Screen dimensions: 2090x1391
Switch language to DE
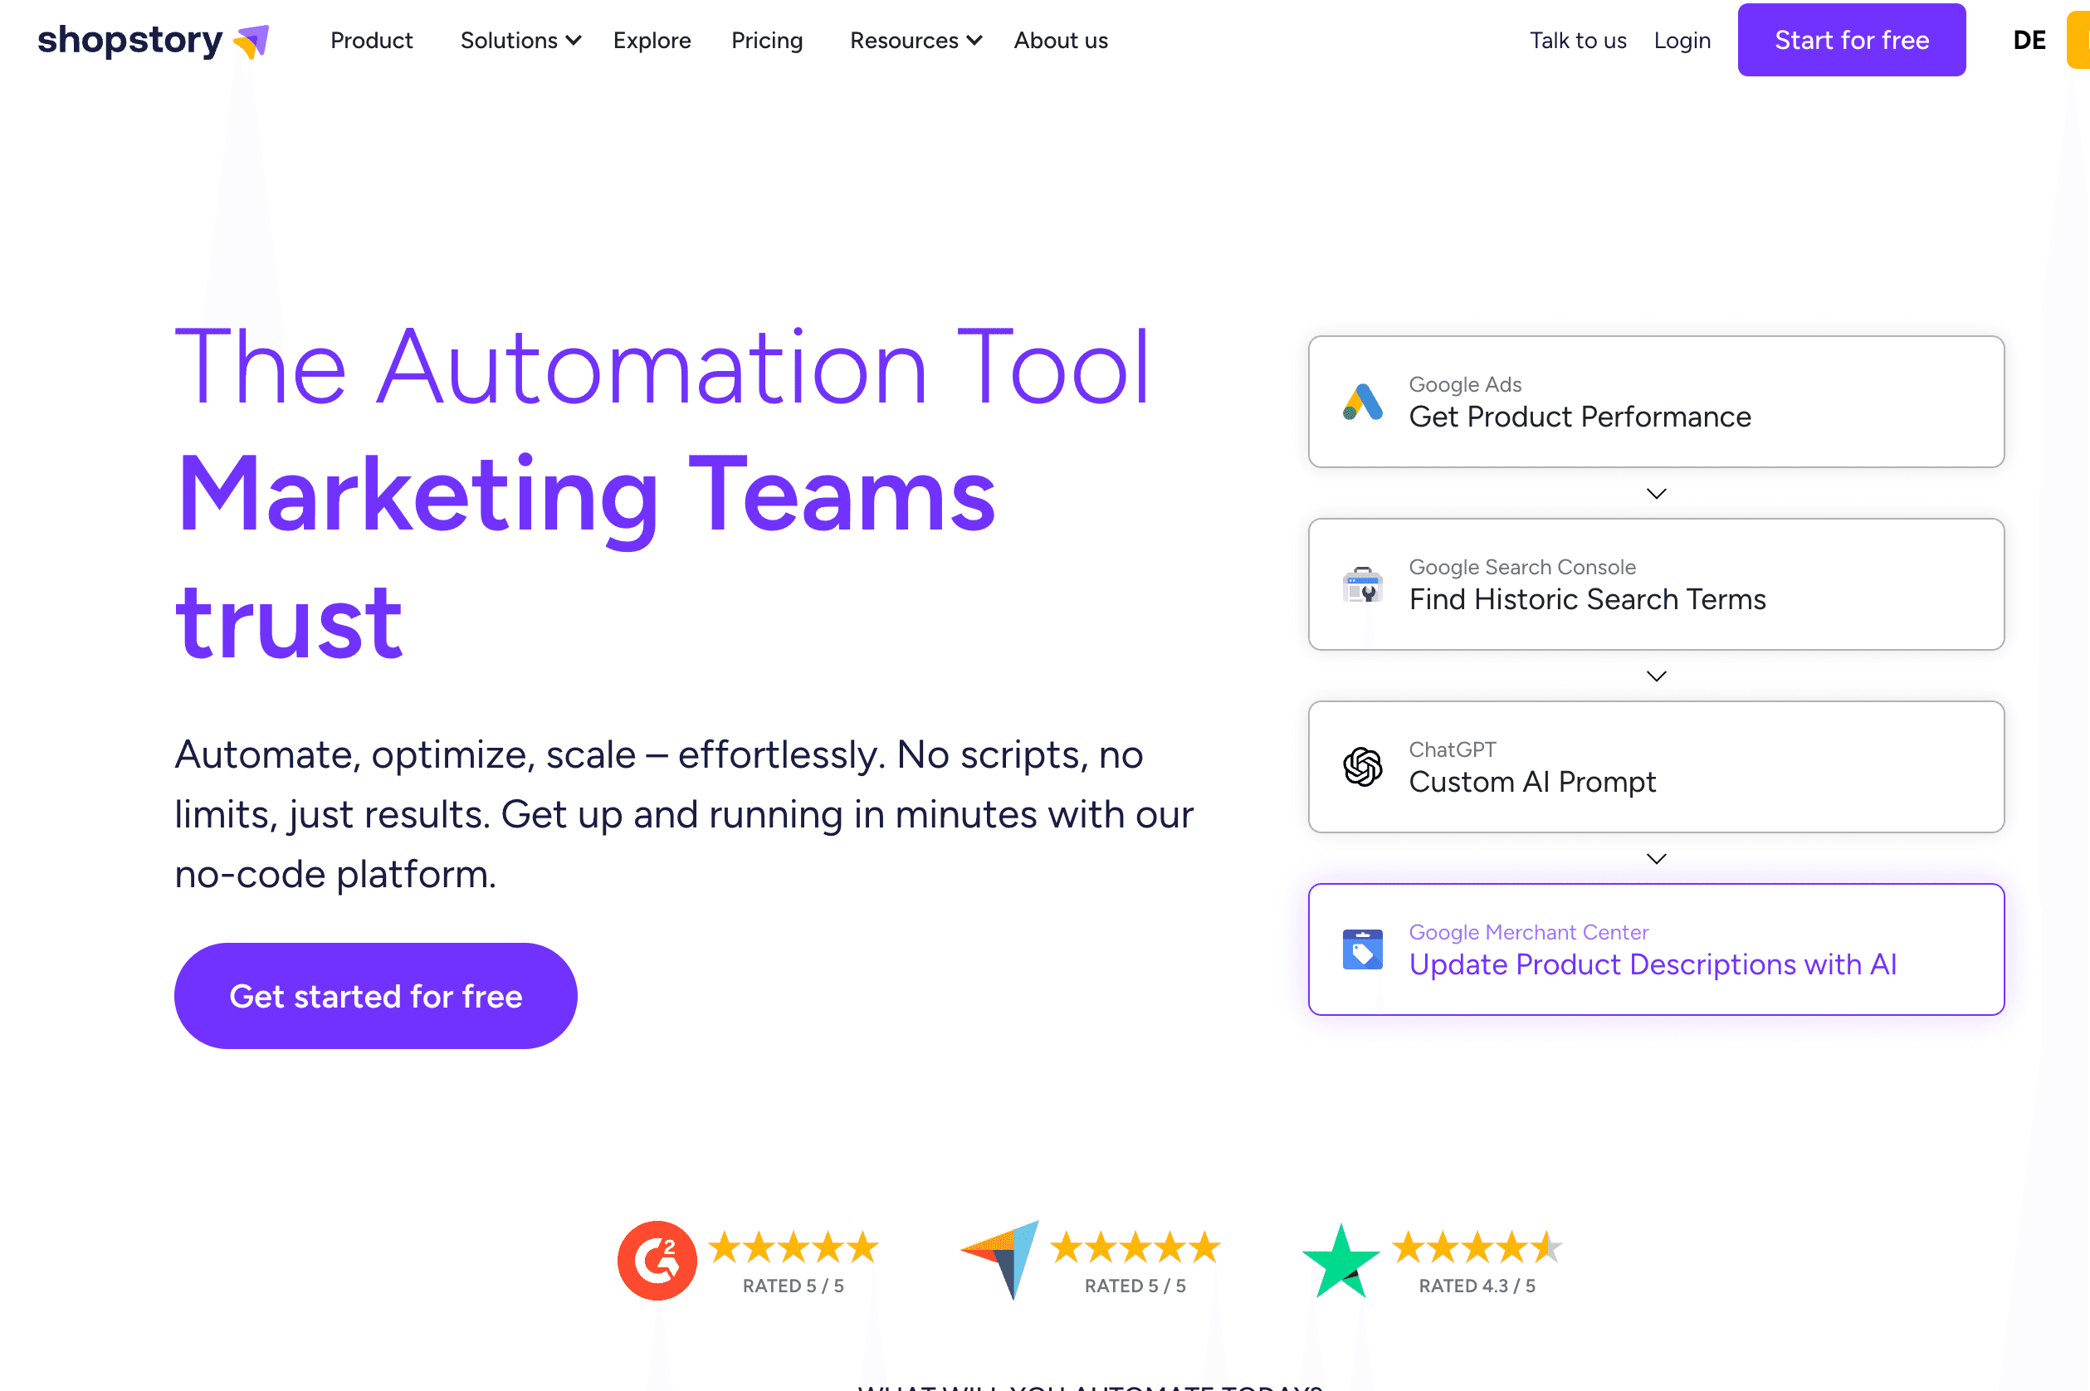click(x=2029, y=41)
